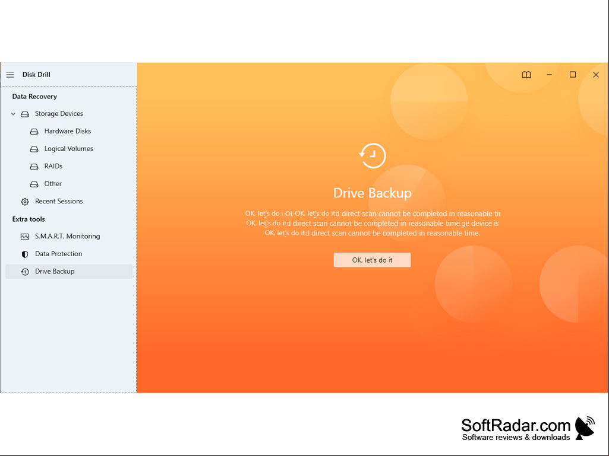This screenshot has width=609, height=456.
Task: Click the Other drive icon
Action: tap(34, 184)
